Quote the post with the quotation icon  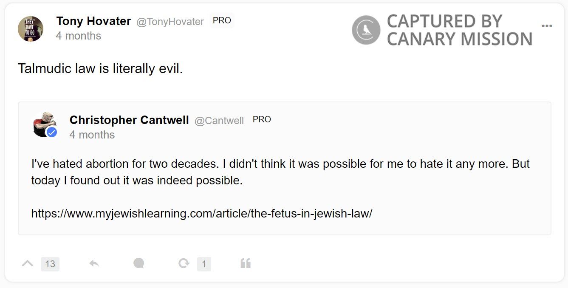pos(246,264)
